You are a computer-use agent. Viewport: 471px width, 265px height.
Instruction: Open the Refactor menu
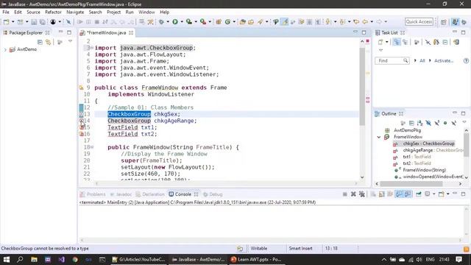click(53, 12)
